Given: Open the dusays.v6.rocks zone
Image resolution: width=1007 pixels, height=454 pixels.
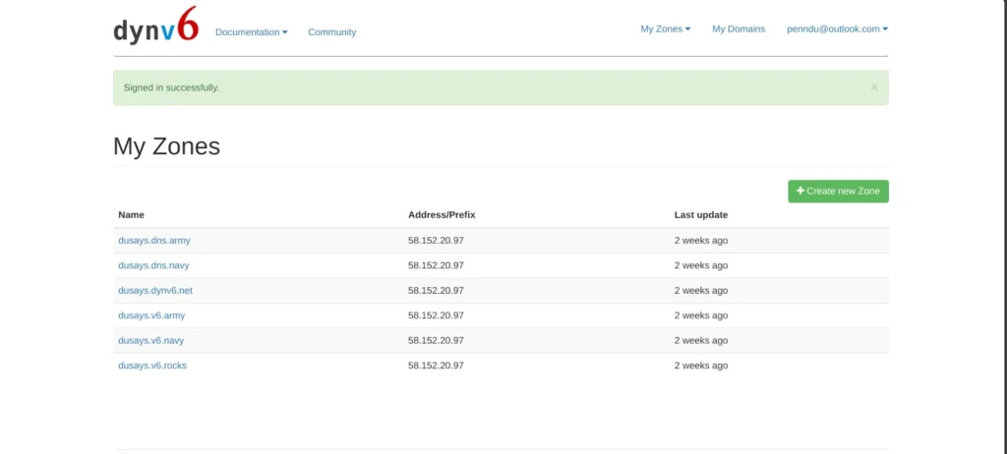Looking at the screenshot, I should point(152,366).
